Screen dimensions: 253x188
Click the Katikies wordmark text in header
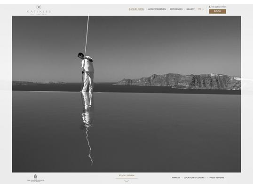(39, 12)
